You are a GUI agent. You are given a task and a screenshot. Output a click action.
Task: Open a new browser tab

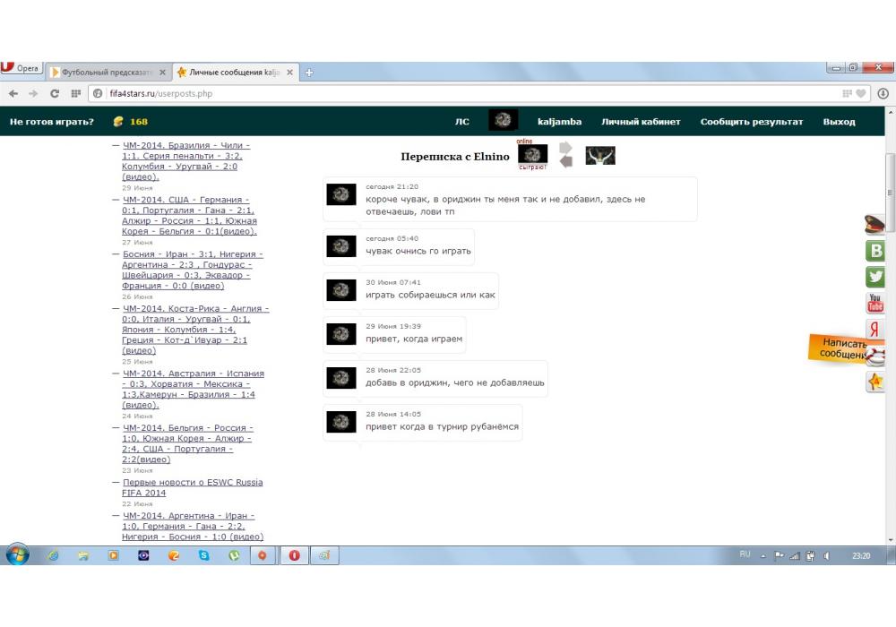tap(309, 73)
